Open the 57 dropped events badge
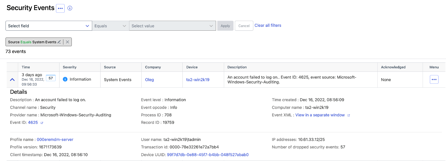This screenshot has width=446, height=161. (51, 78)
